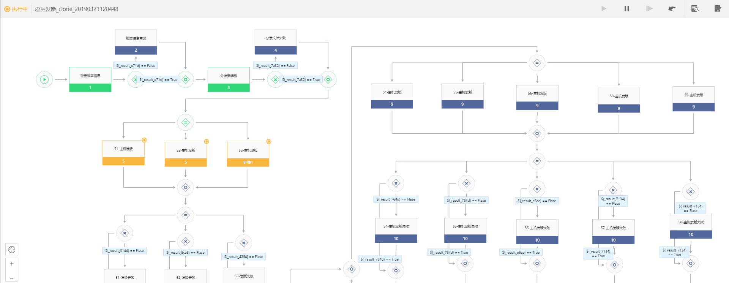Click the ${_result_8ca6} == Flase condition label
Viewport: 729px width, 283px height.
185,253
